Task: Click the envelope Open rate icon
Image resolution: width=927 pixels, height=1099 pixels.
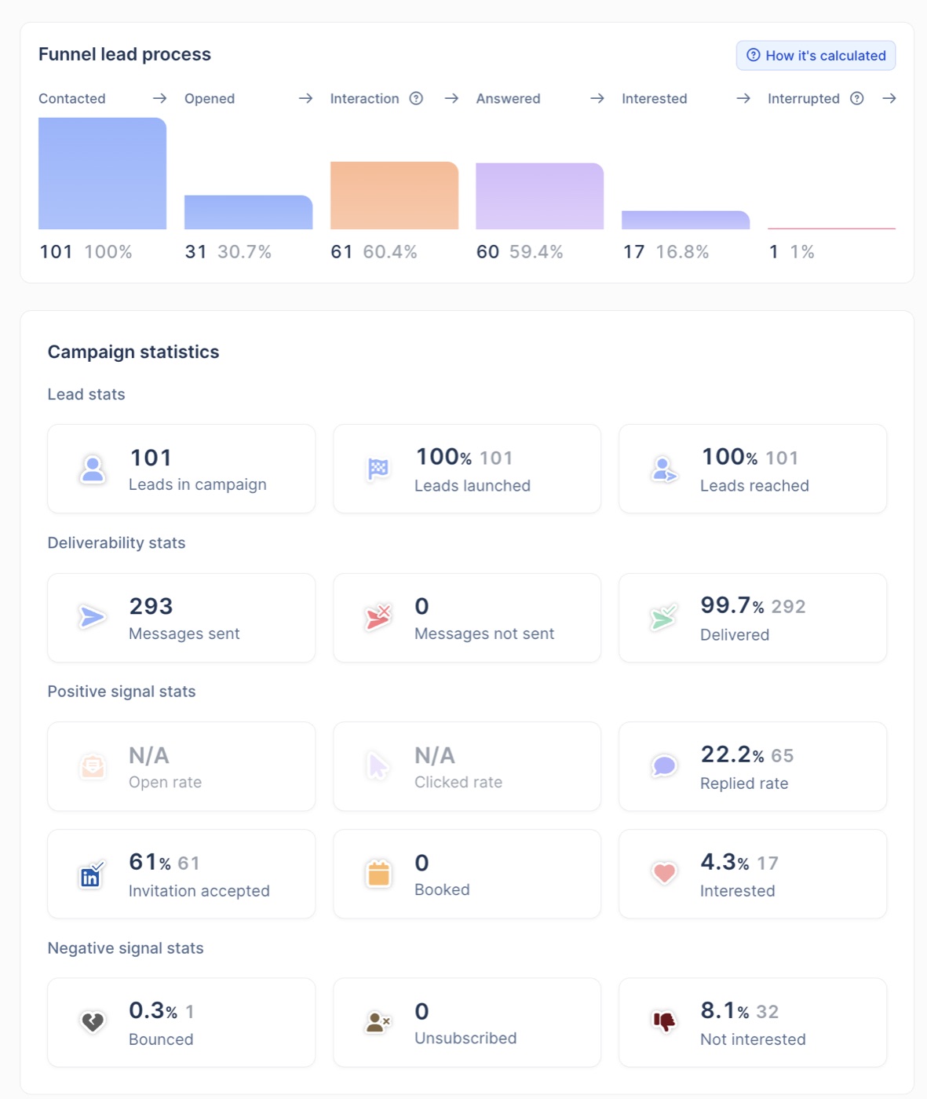Action: (93, 766)
